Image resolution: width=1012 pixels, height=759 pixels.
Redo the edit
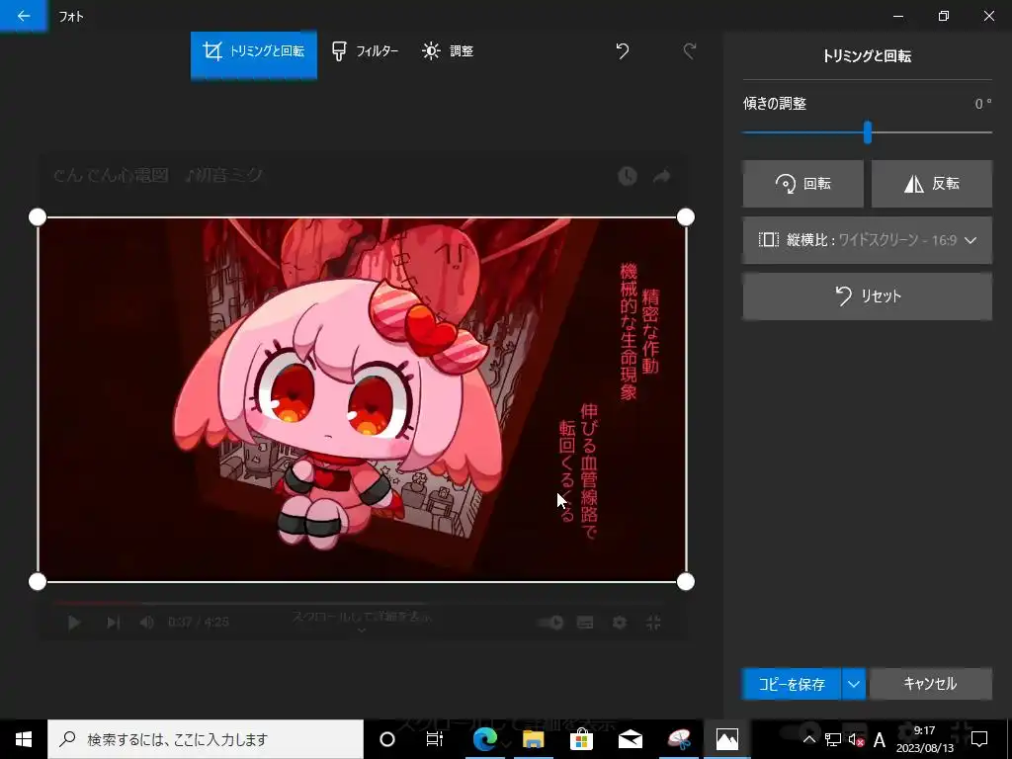click(x=690, y=51)
